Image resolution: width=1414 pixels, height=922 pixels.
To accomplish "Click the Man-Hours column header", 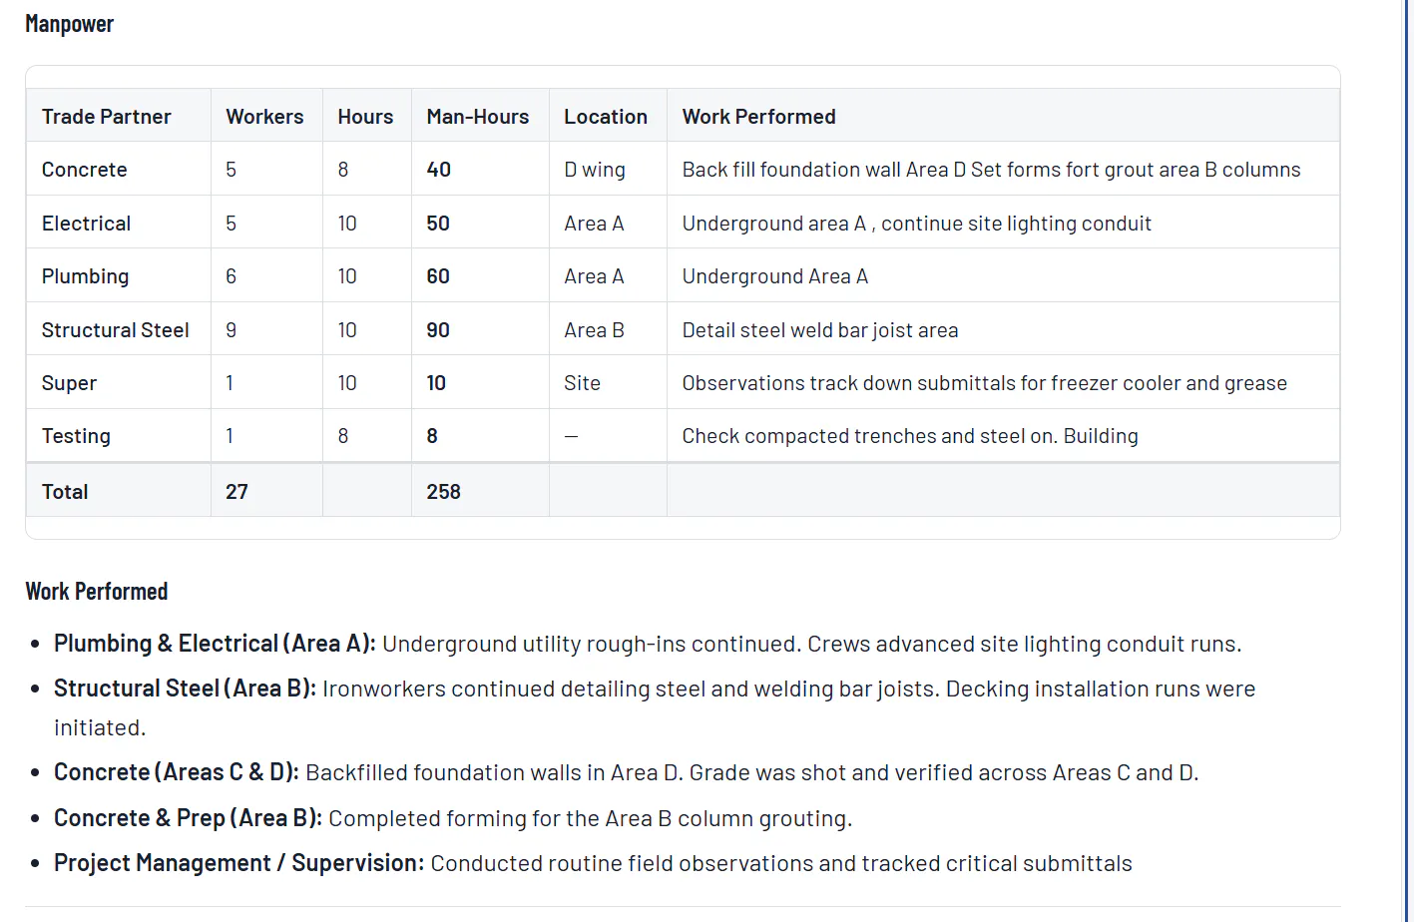I will (x=477, y=117).
